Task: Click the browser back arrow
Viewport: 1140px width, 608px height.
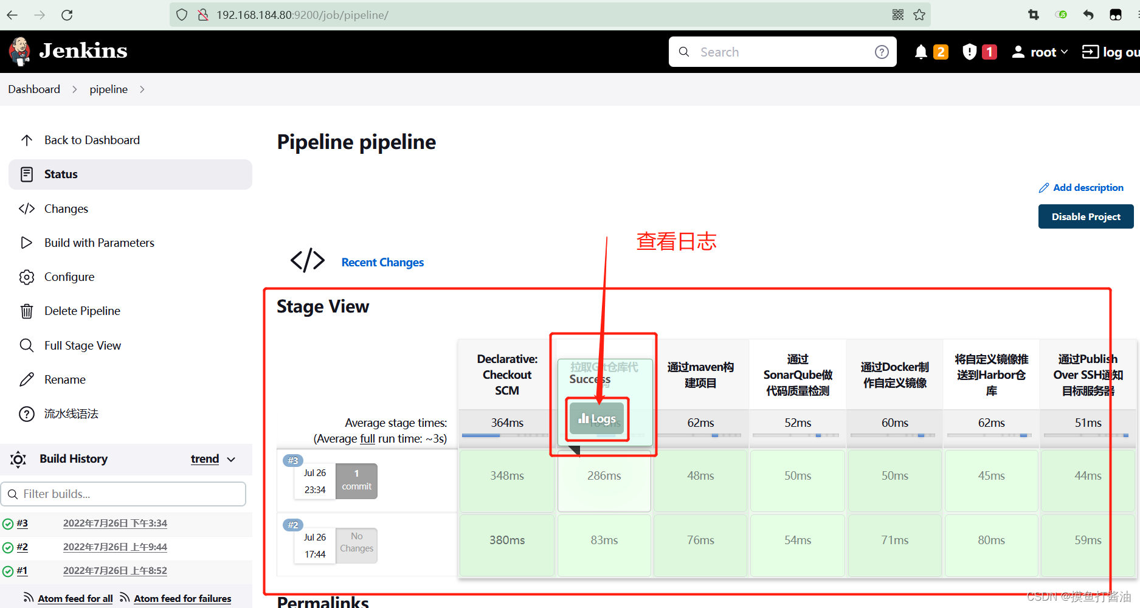Action: pos(12,15)
